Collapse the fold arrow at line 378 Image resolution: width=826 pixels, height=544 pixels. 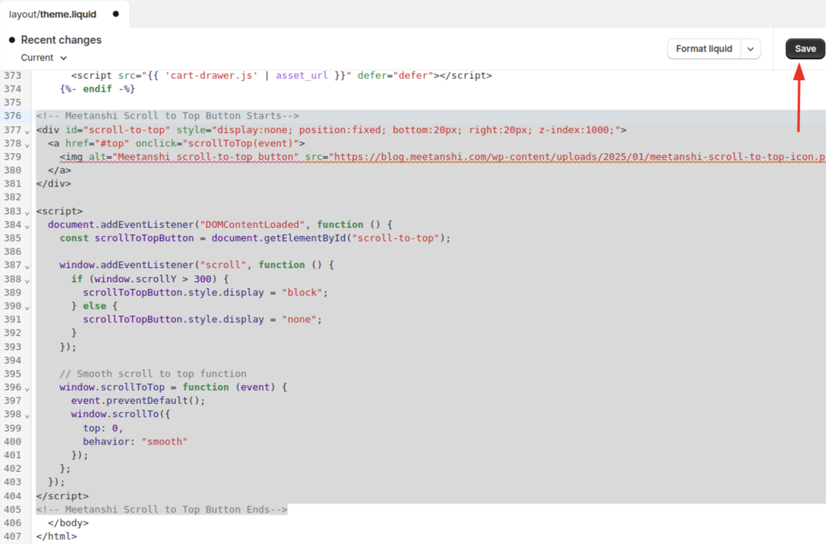(x=27, y=145)
